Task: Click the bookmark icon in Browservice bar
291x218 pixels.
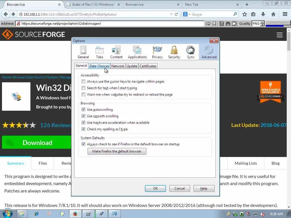Action: point(214,24)
